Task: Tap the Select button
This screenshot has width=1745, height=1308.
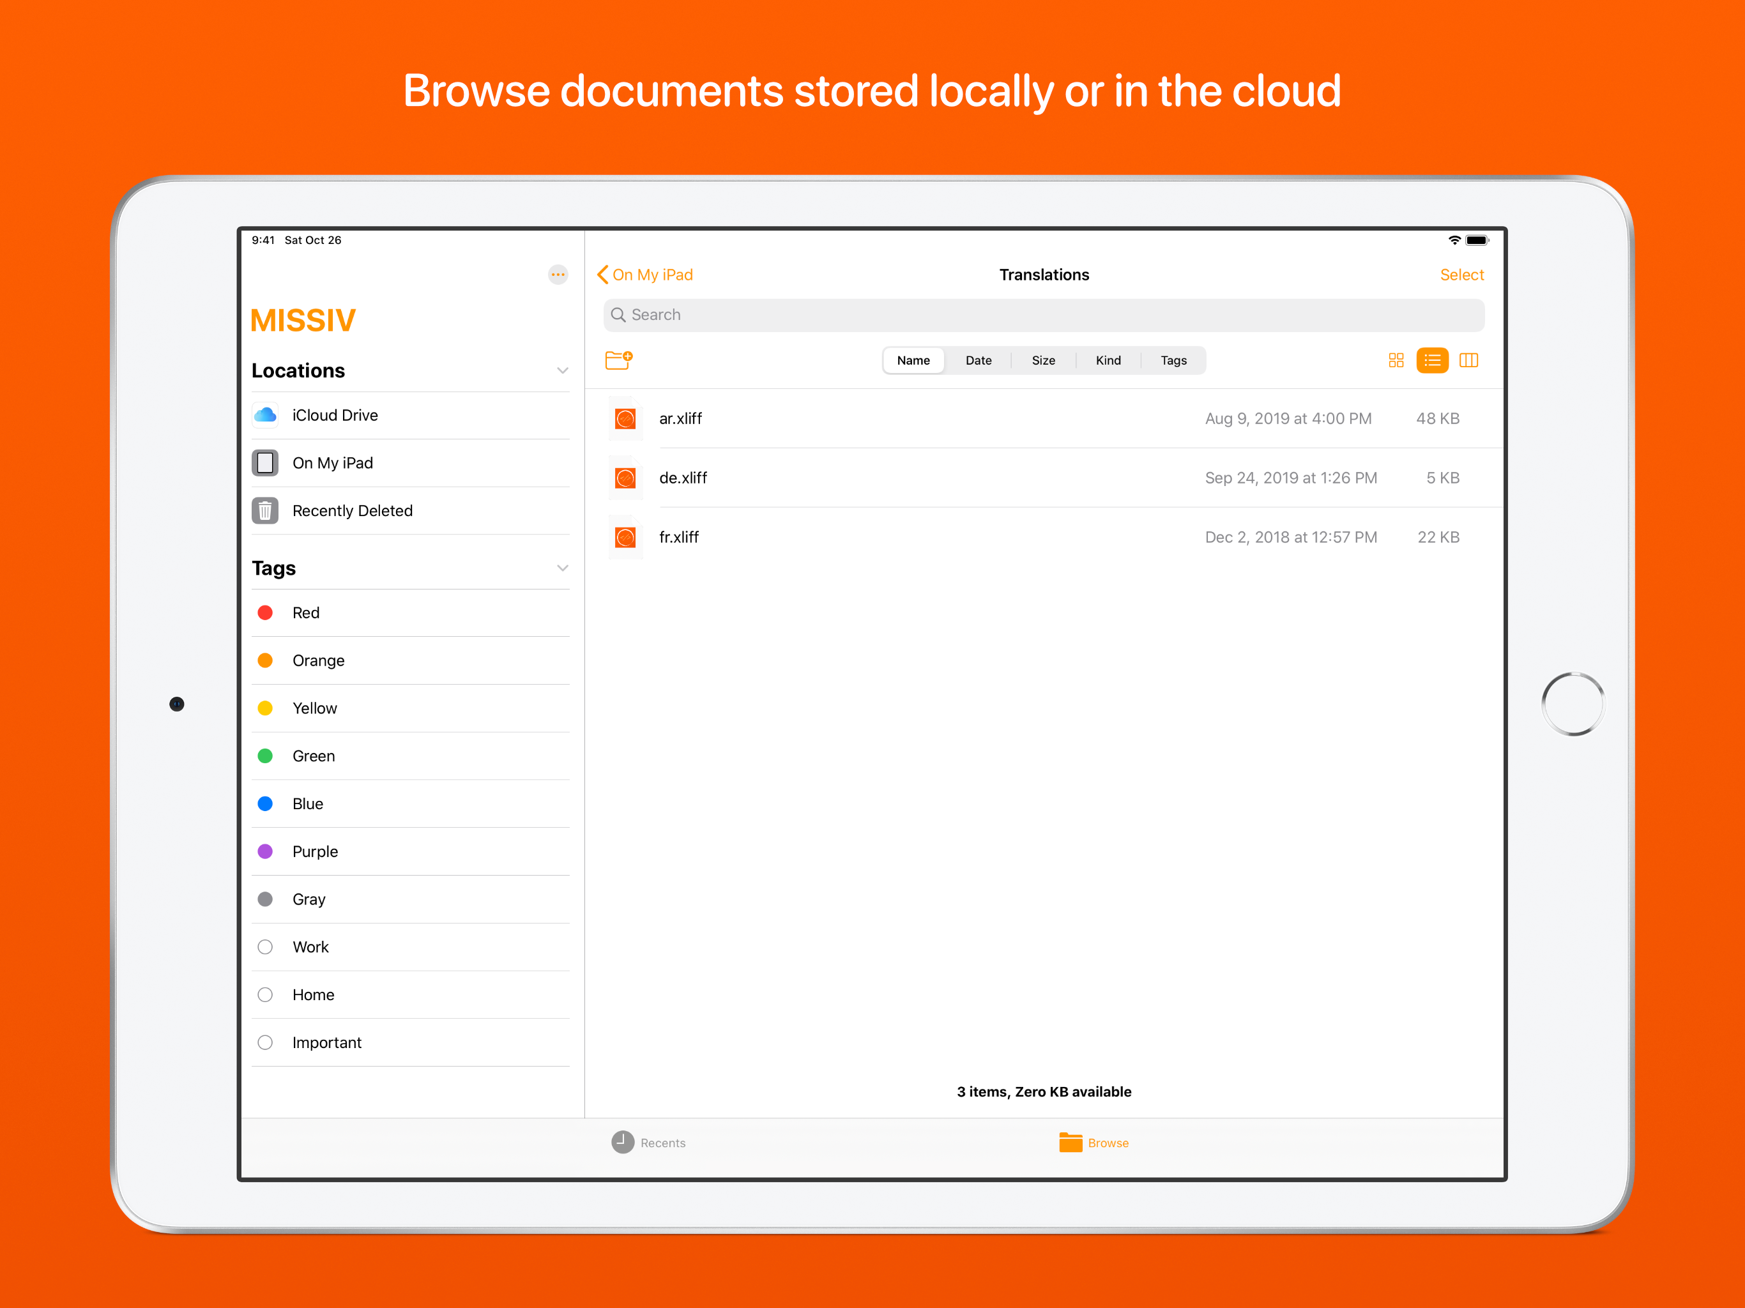Action: pos(1461,275)
